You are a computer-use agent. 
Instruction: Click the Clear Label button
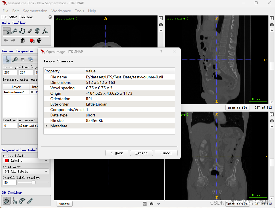[x=28, y=126]
